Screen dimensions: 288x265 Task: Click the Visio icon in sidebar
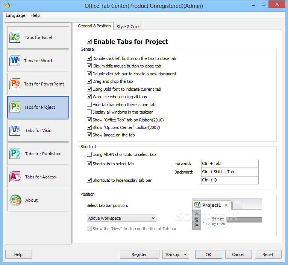point(15,130)
